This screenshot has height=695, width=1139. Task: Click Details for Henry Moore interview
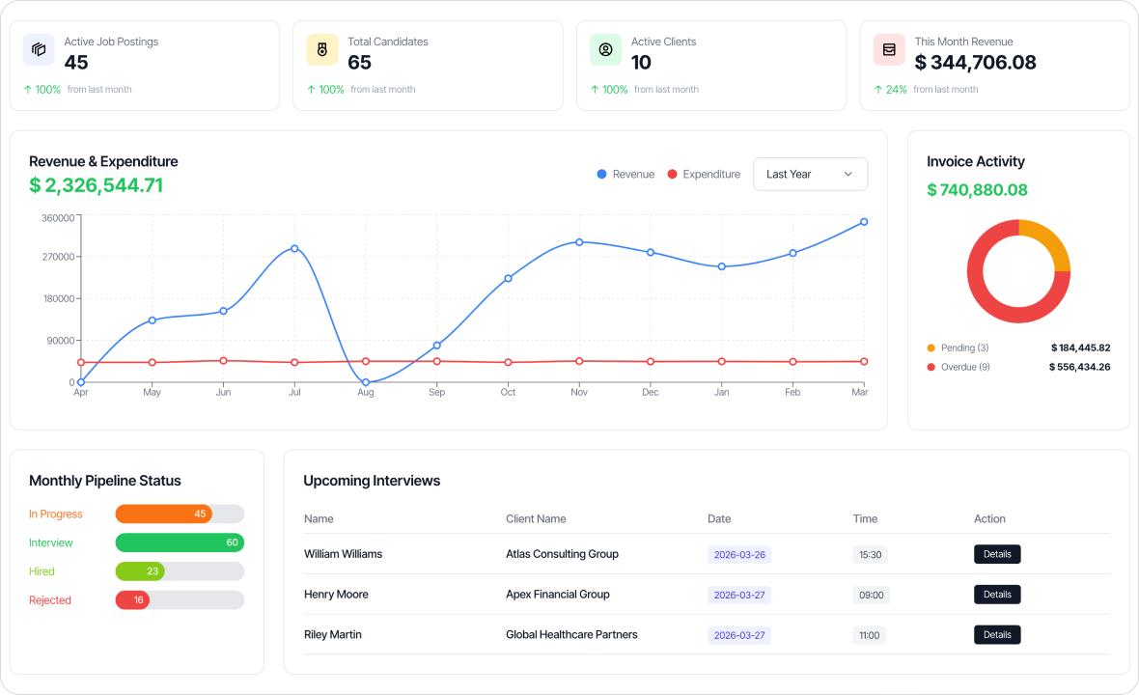(997, 594)
